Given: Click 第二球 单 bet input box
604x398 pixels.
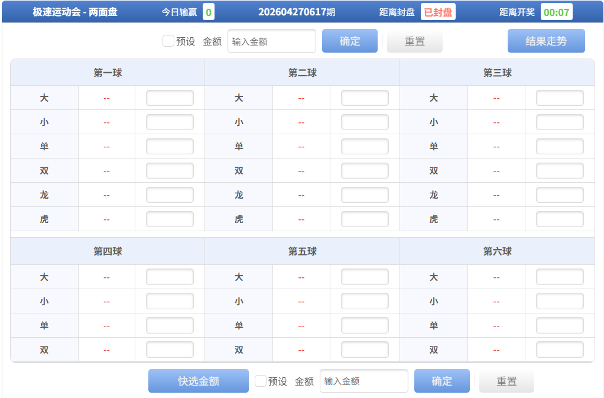Looking at the screenshot, I should click(x=365, y=147).
